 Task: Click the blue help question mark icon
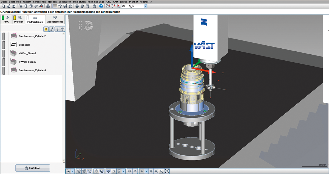tap(101, 6)
